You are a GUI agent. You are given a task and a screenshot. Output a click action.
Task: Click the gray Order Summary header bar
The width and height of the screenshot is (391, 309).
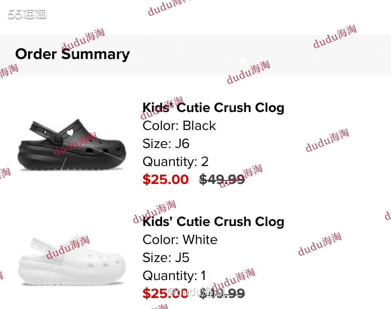tap(195, 55)
